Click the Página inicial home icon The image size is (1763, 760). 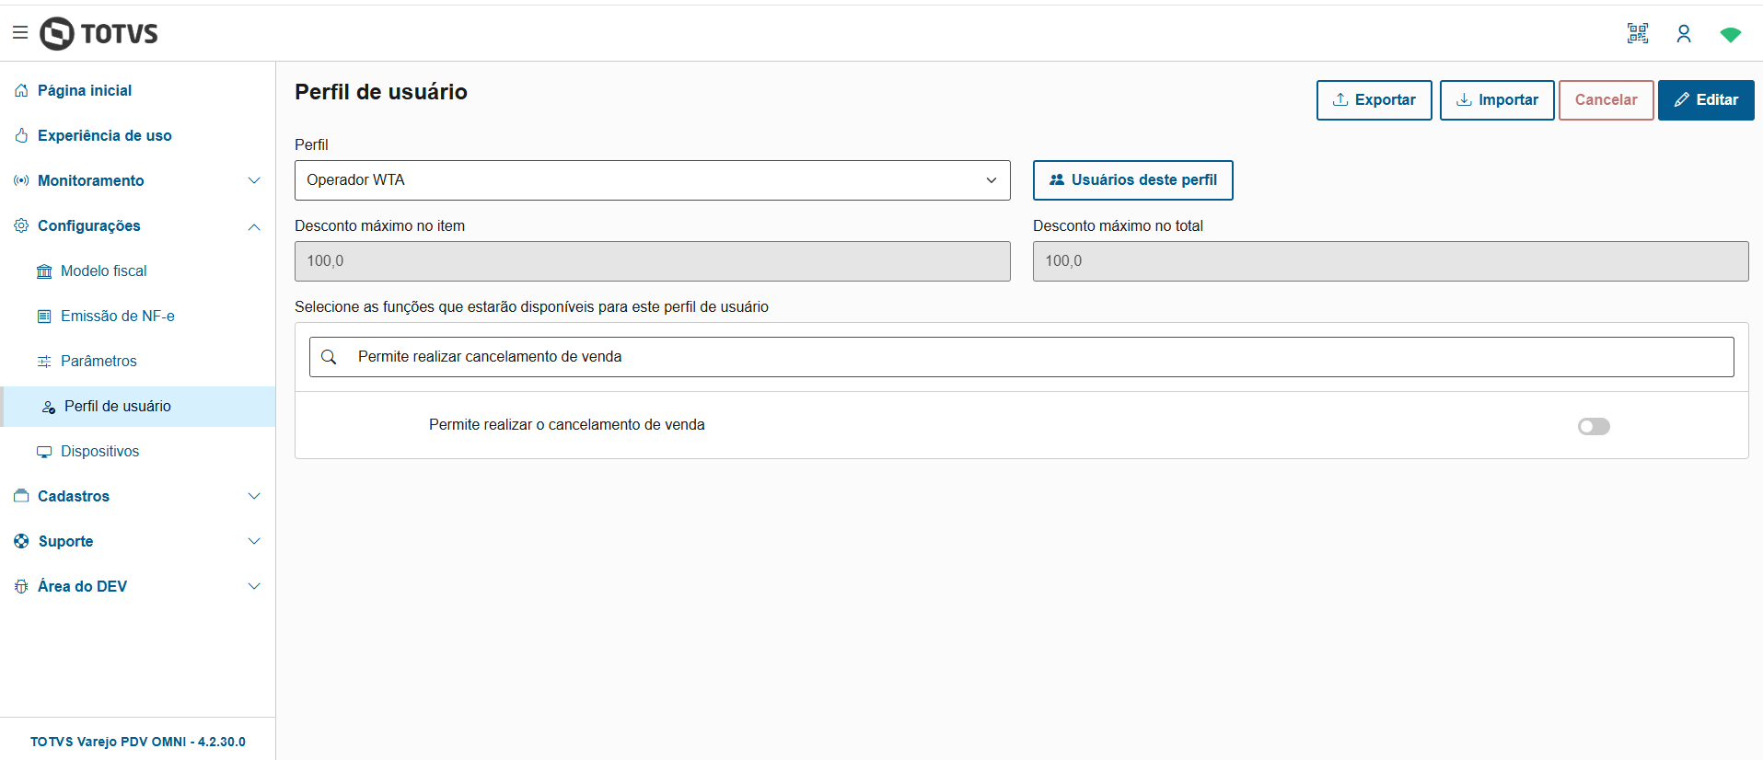pyautogui.click(x=21, y=90)
